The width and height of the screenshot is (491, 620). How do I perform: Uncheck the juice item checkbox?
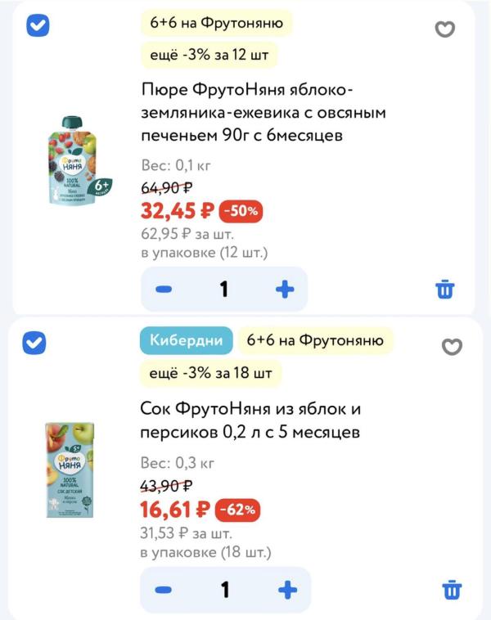coord(34,343)
